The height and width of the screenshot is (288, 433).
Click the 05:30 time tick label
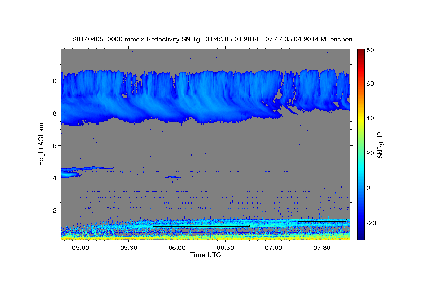(128, 248)
